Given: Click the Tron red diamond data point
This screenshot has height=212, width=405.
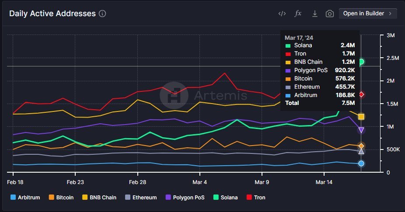Looking at the screenshot, I should click(361, 94).
